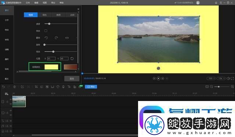Step to next frame

coord(163,78)
